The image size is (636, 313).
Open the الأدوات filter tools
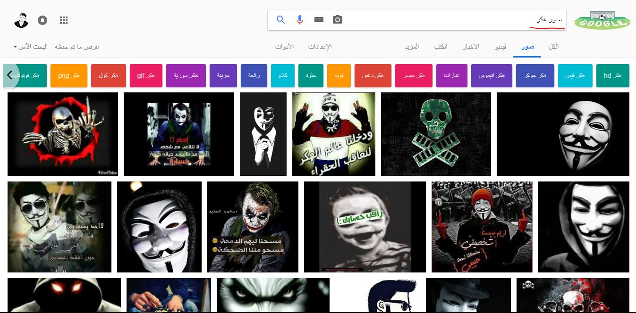[x=284, y=47]
